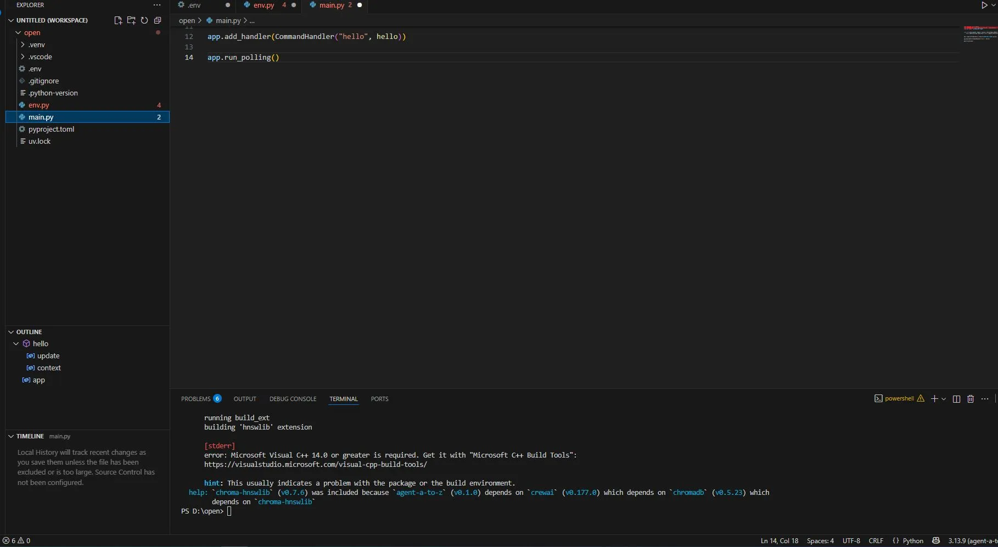This screenshot has width=998, height=547.
Task: Select app variable in Outline
Action: [x=88, y=380]
